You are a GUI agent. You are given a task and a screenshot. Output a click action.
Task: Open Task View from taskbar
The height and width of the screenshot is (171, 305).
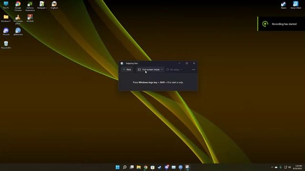(132, 167)
